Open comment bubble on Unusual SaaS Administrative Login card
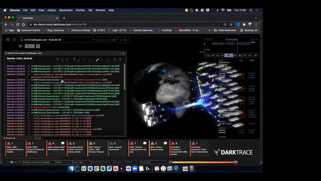Viewport: 321px width, 181px height. [63, 143]
